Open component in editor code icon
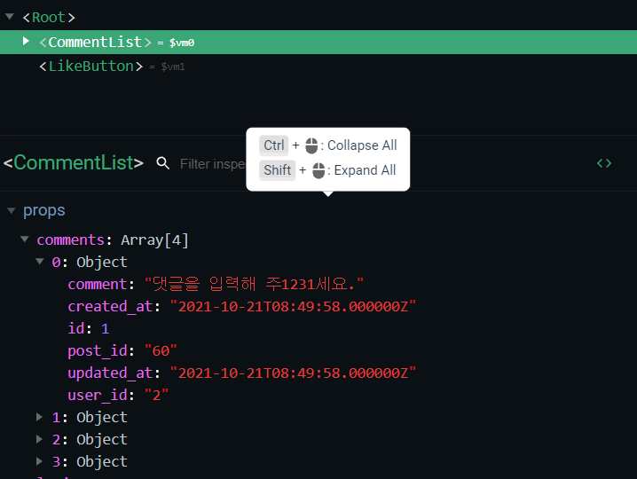This screenshot has width=637, height=479. pyautogui.click(x=604, y=163)
